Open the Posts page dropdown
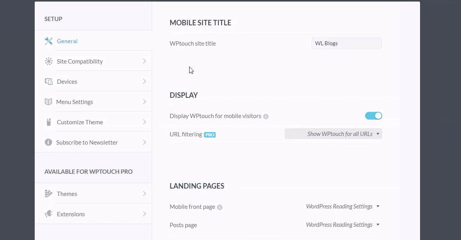 click(x=343, y=225)
